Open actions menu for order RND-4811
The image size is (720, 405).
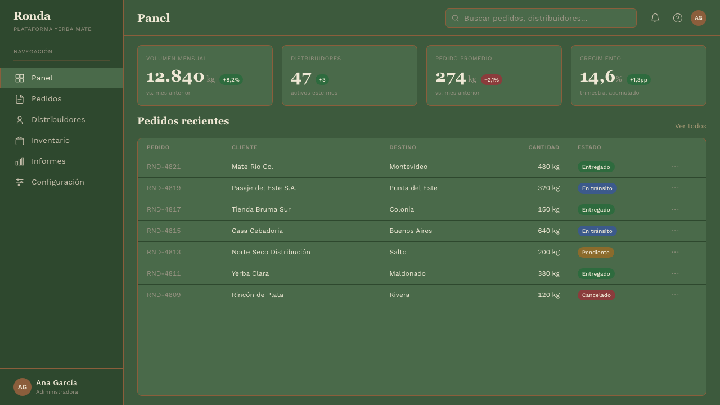675,273
